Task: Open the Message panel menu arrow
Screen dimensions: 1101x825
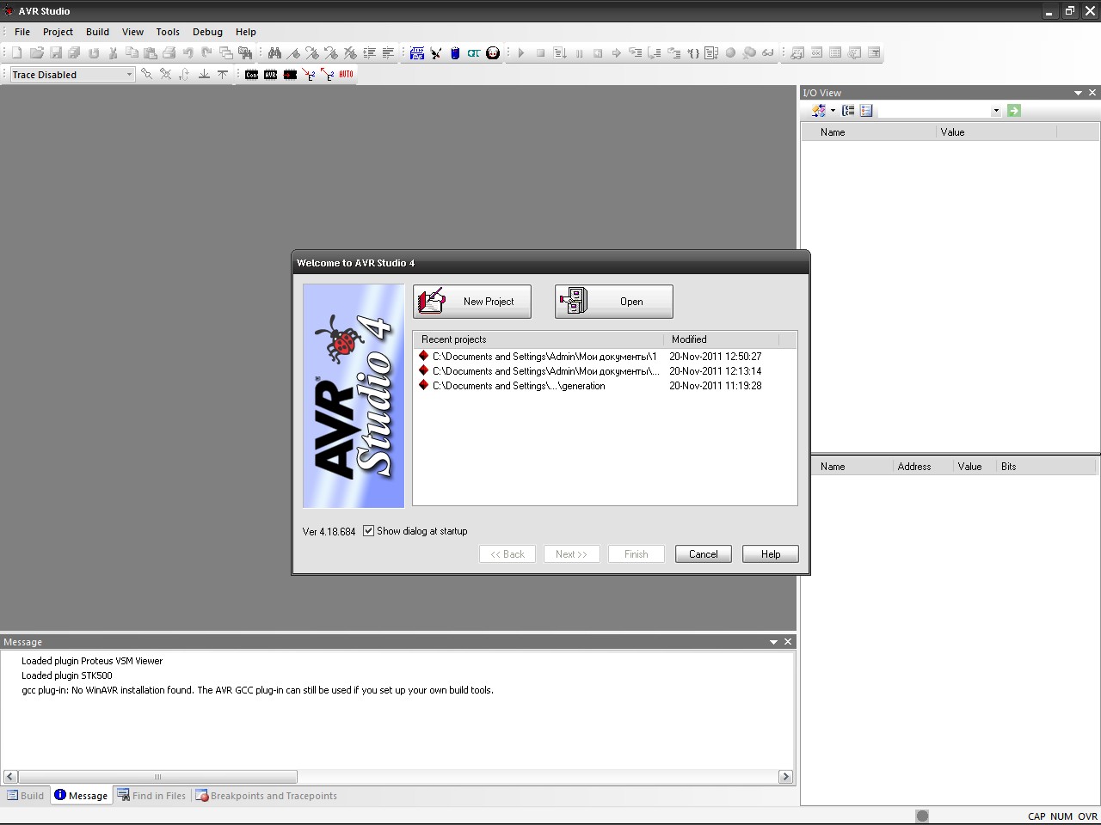Action: tap(773, 642)
